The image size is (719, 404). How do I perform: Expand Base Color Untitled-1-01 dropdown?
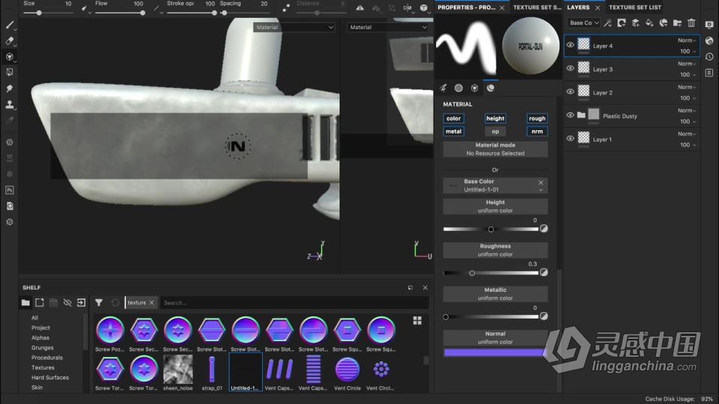coord(541,190)
